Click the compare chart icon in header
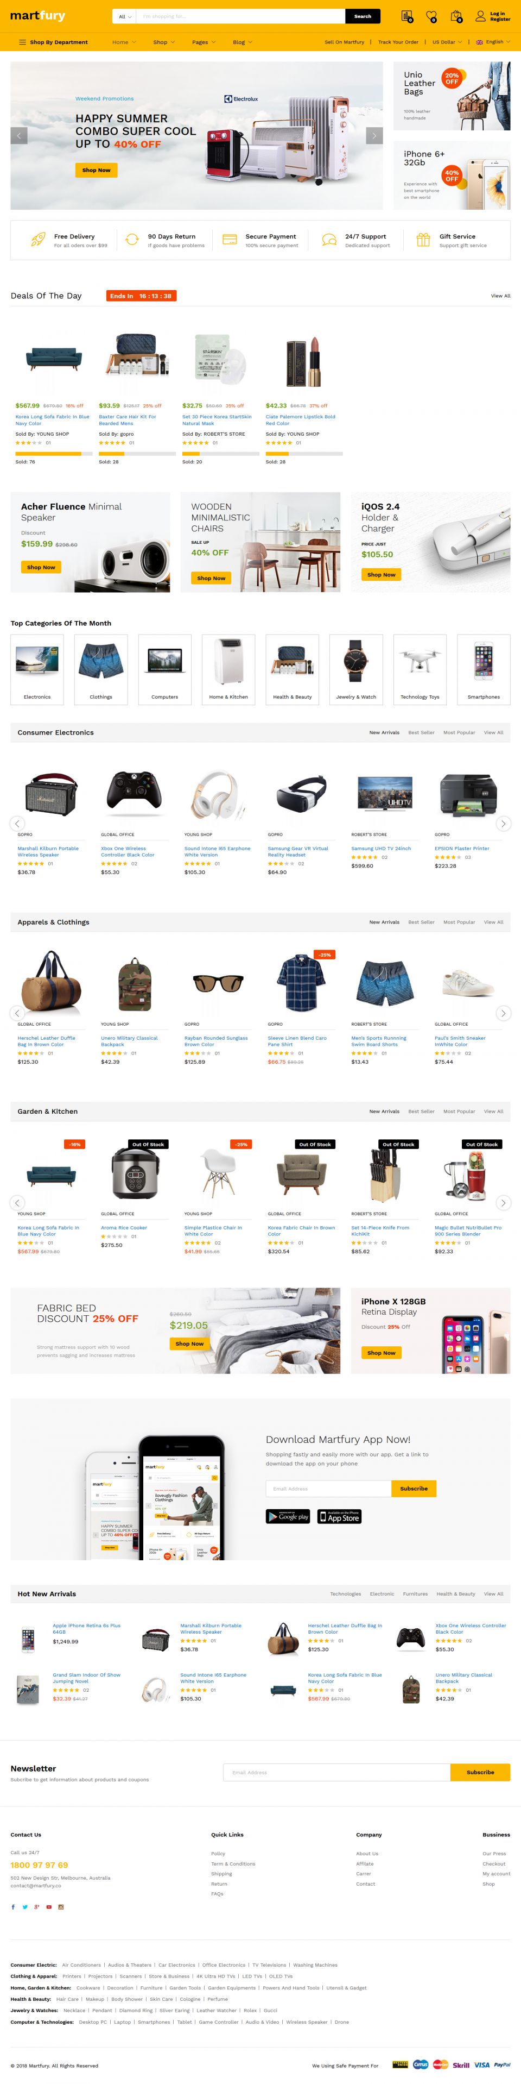Image resolution: width=521 pixels, height=2084 pixels. coord(406,16)
